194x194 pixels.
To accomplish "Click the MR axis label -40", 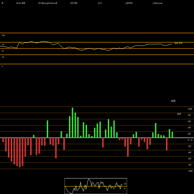I will 189,152.
